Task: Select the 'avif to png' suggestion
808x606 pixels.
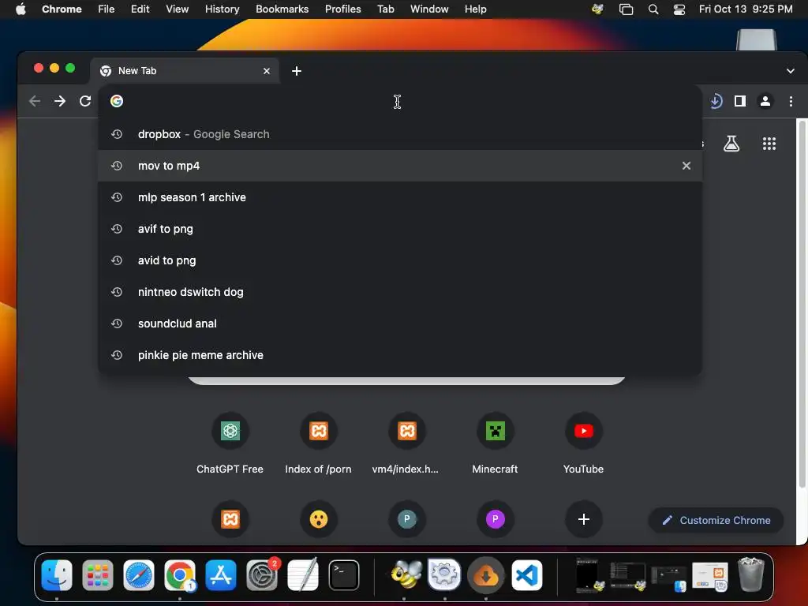Action: (400, 229)
